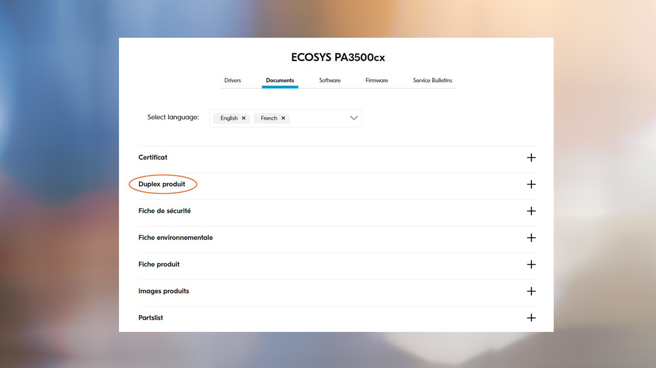Go to the Firmware tab
Viewport: 656px width, 368px height.
click(x=376, y=80)
